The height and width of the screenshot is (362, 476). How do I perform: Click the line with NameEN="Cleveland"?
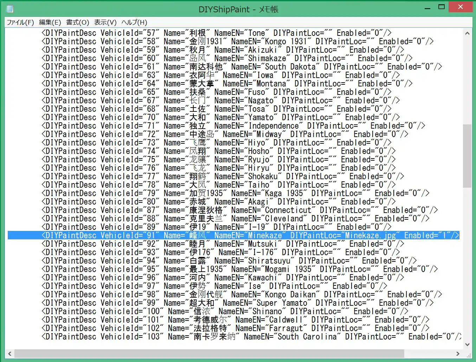[x=235, y=219]
